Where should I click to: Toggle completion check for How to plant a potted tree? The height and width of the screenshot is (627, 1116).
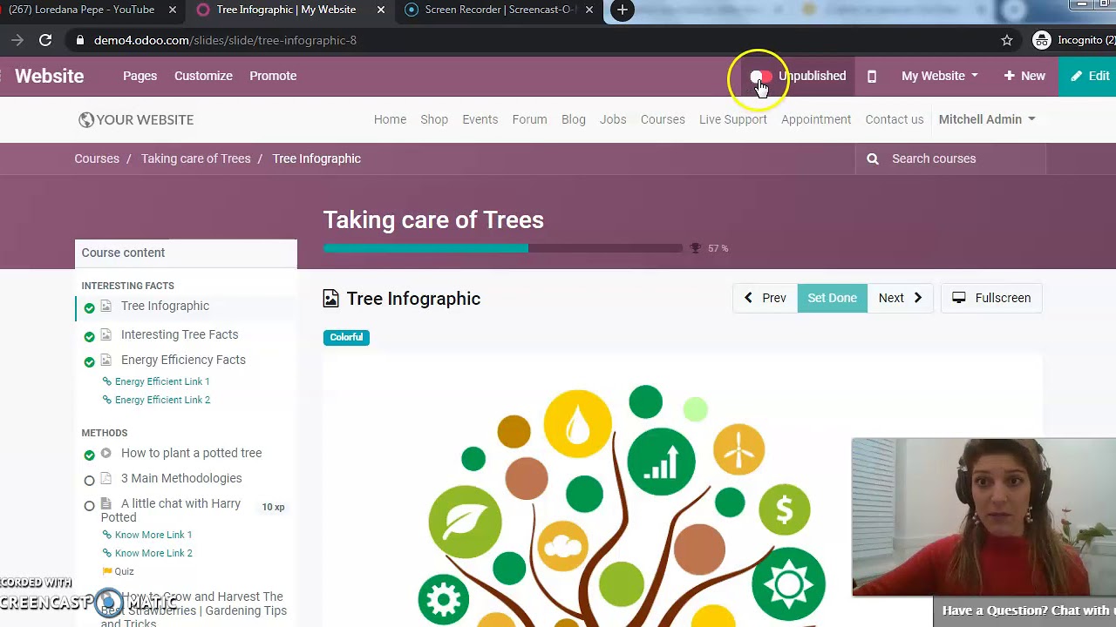click(x=89, y=455)
